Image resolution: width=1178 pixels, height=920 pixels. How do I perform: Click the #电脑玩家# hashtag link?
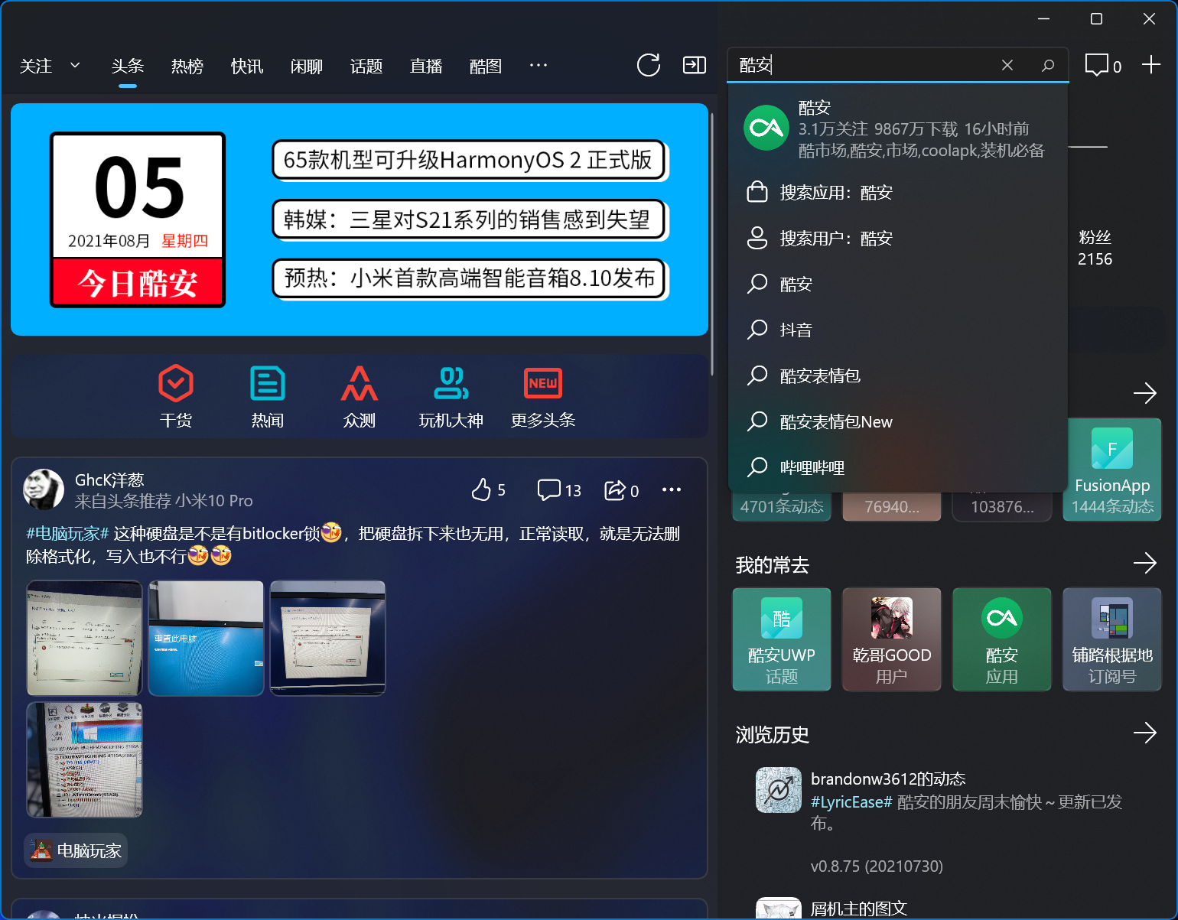(67, 533)
